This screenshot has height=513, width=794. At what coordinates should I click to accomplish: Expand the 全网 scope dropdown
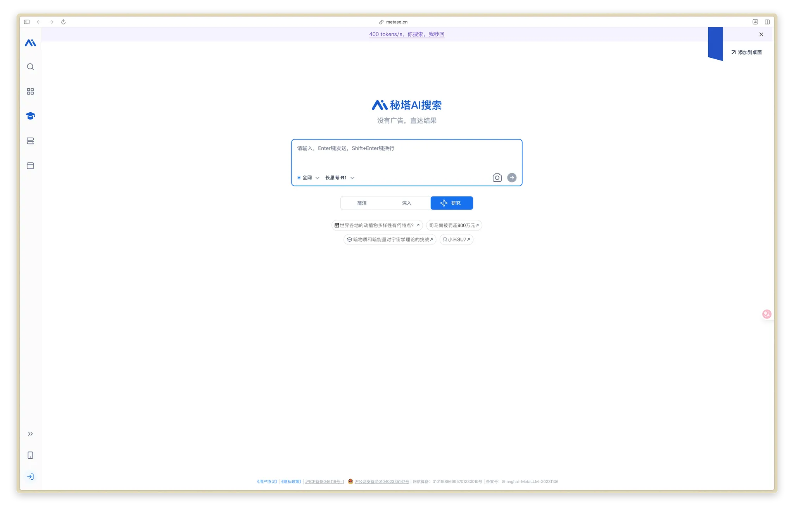tap(318, 177)
